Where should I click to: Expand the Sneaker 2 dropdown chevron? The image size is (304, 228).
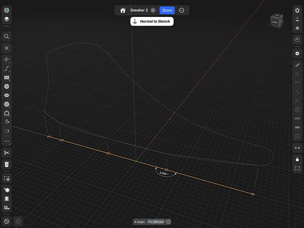[x=153, y=10]
